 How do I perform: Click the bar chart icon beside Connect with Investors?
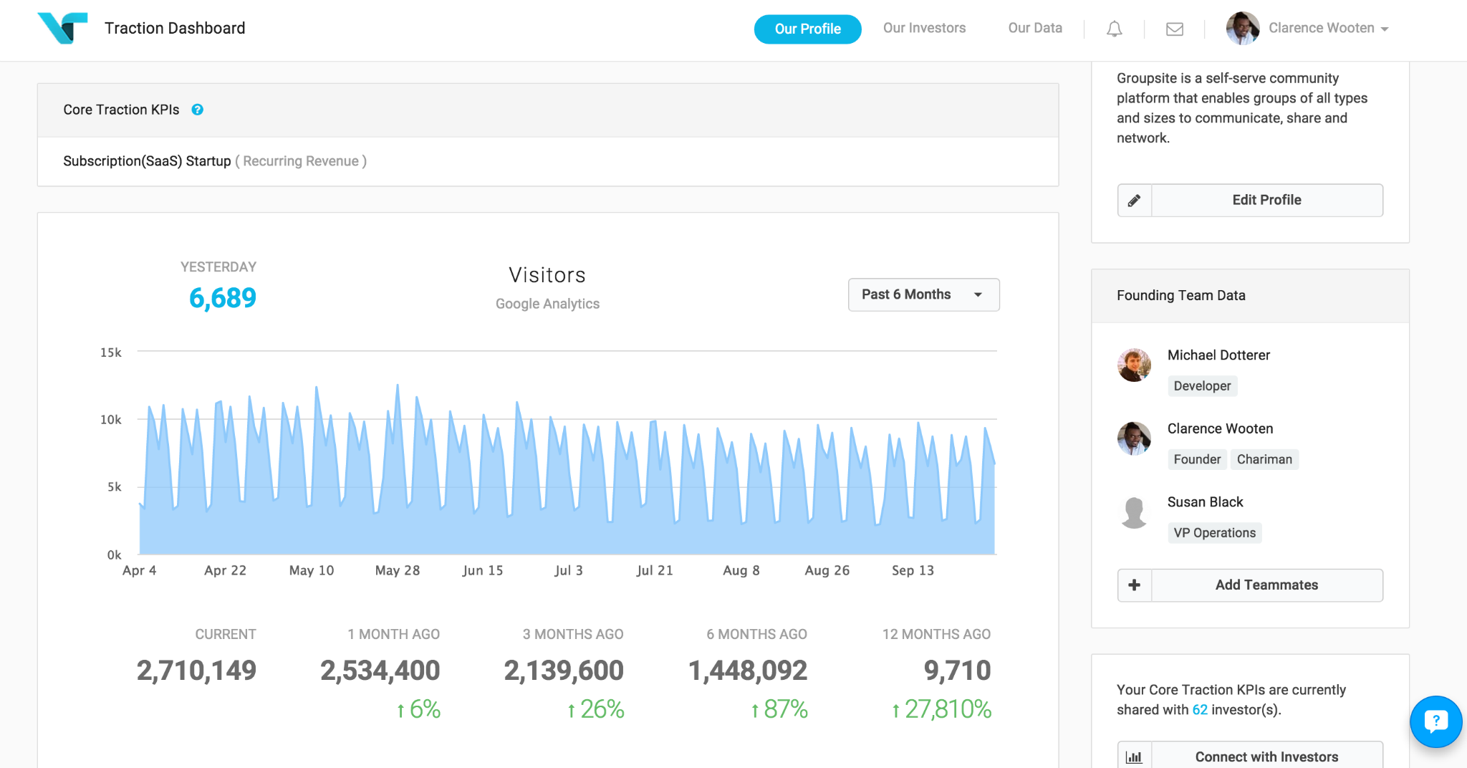1135,757
